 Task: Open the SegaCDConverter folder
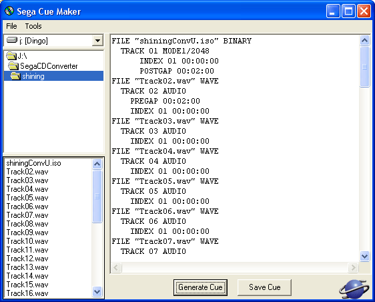point(49,66)
